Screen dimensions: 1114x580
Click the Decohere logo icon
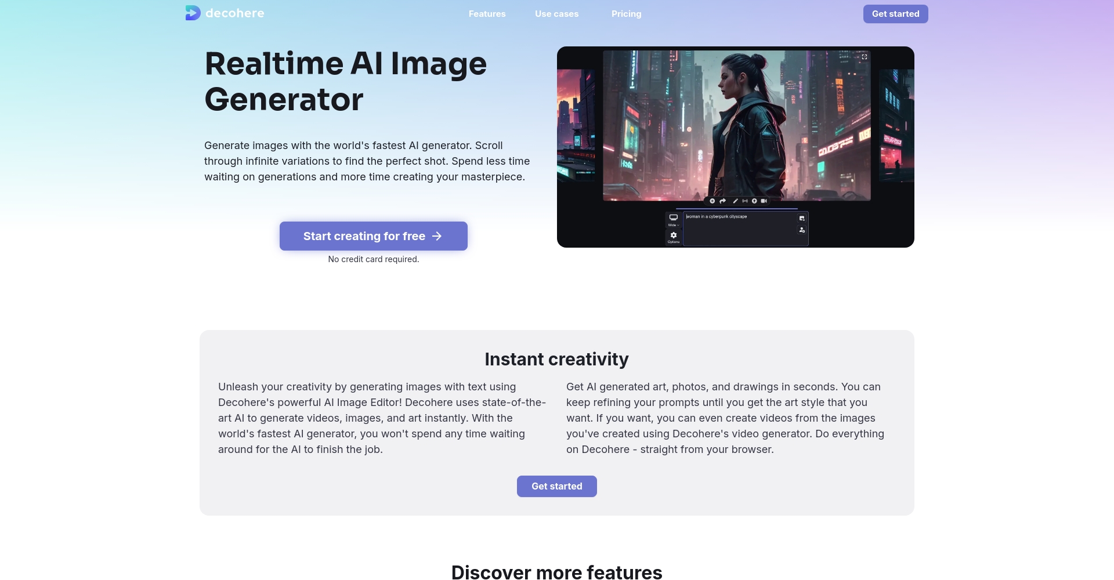click(x=193, y=13)
